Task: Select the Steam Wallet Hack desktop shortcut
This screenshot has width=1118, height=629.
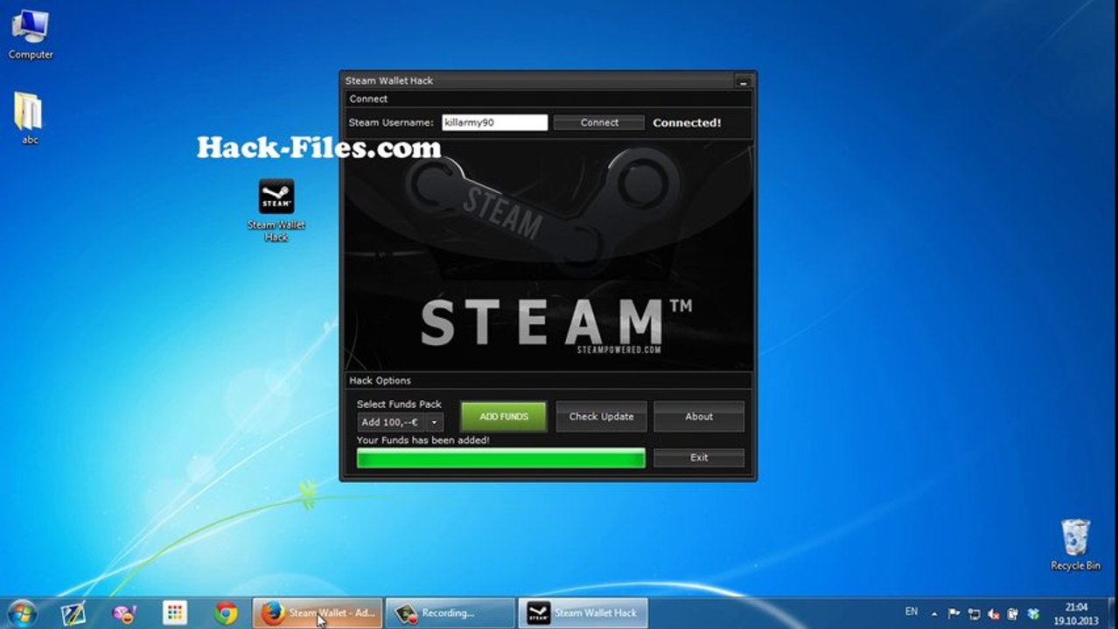Action: (276, 210)
